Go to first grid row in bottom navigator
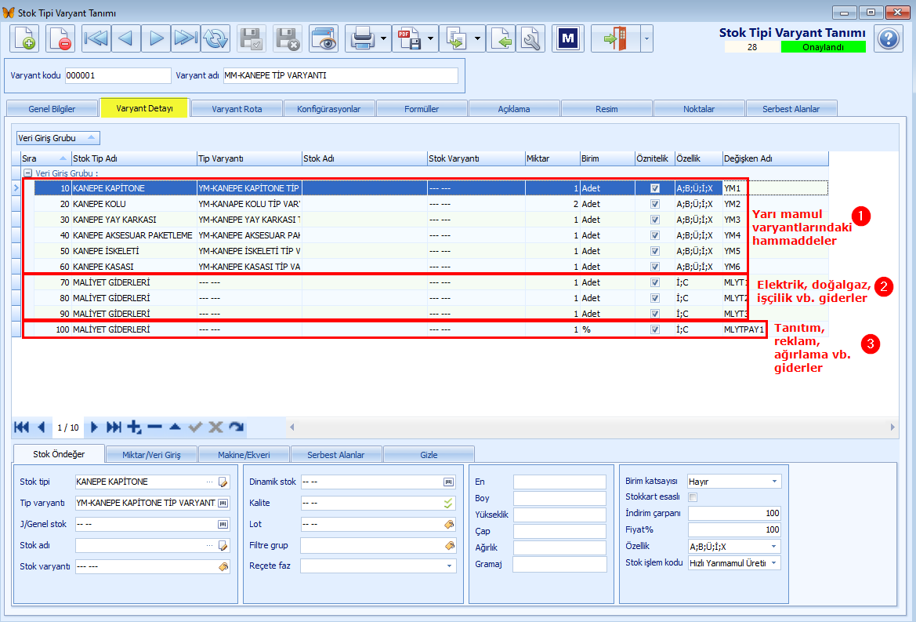The image size is (916, 622). pos(22,427)
